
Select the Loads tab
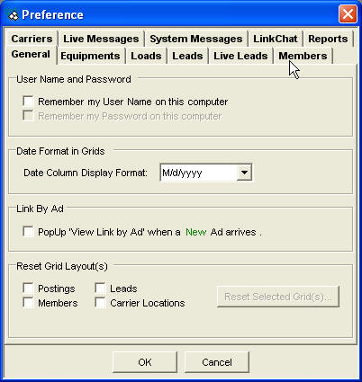[146, 56]
